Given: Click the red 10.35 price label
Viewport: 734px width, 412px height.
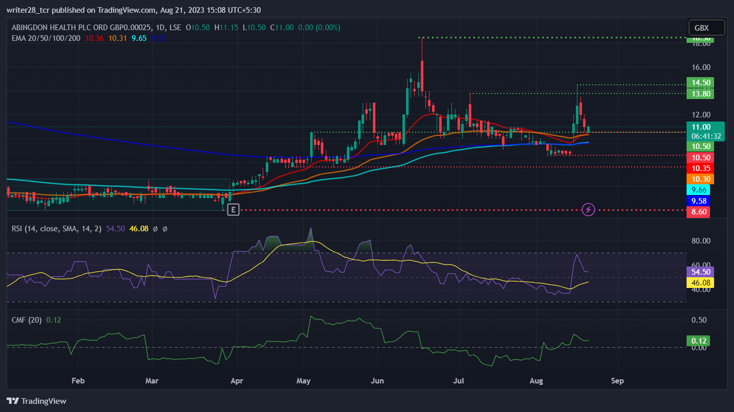Looking at the screenshot, I should [700, 168].
